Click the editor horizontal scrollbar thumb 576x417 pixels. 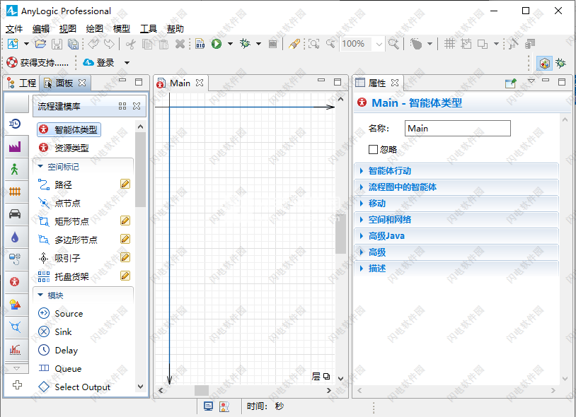pyautogui.click(x=202, y=390)
